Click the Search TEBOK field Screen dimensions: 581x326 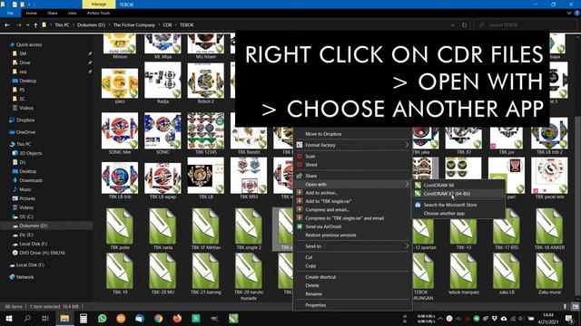click(525, 24)
